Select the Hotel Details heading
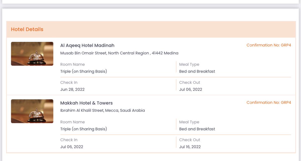301x161 pixels. (27, 29)
